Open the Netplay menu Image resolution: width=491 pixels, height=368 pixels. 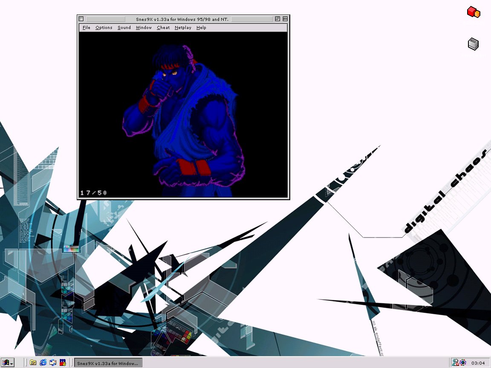pos(183,28)
